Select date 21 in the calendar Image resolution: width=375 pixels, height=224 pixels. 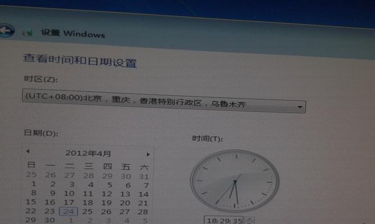point(143,203)
